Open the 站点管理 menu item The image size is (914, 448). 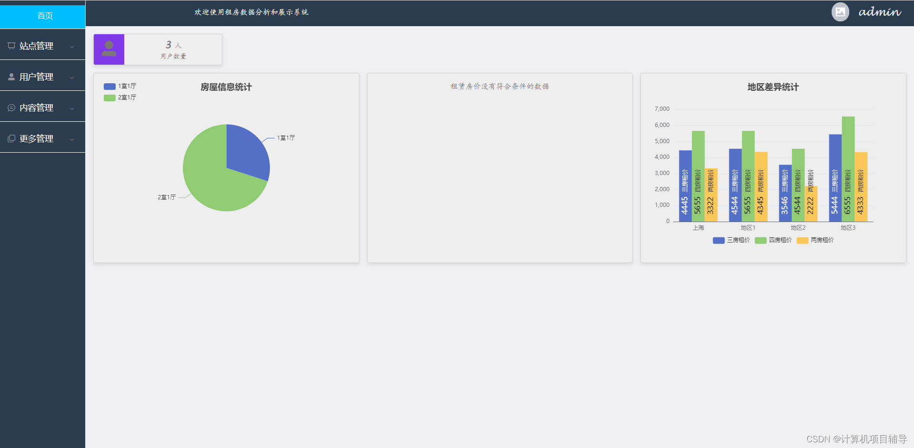pyautogui.click(x=43, y=46)
